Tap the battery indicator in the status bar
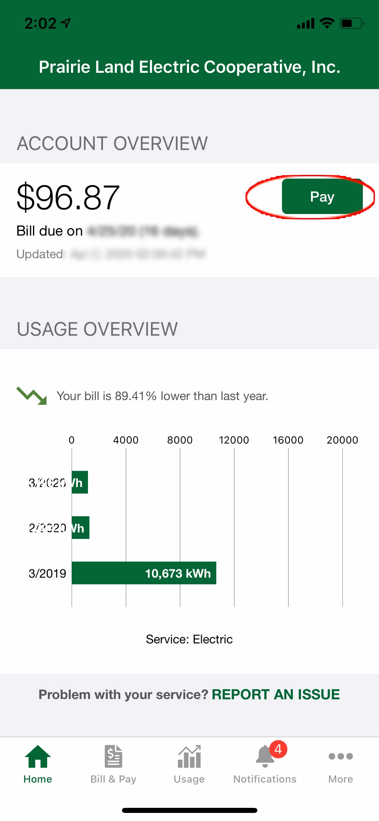The image size is (379, 821). (352, 23)
